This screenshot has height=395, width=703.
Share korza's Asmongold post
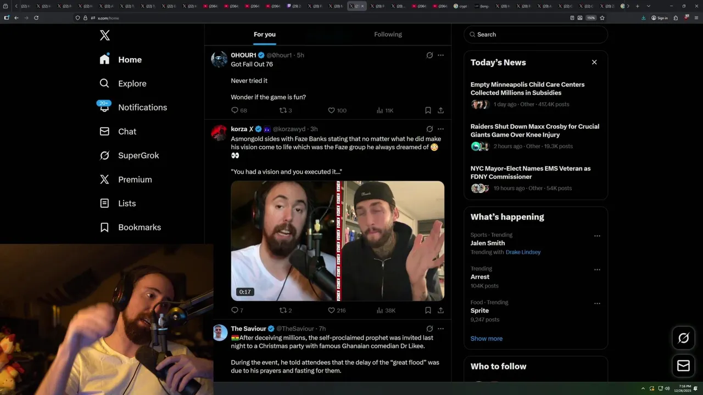(x=440, y=311)
